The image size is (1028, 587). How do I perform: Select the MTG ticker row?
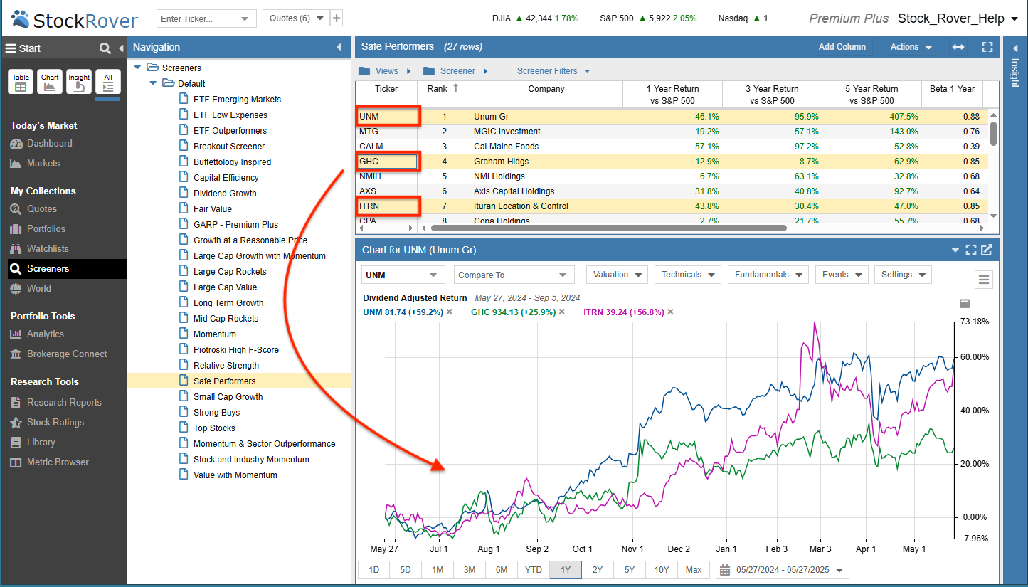(671, 132)
